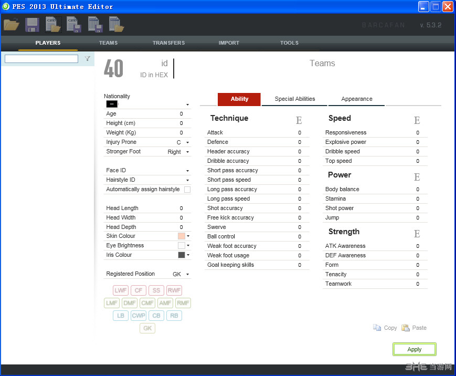This screenshot has width=456, height=376.
Task: Switch to the TRANSFERS tab
Action: click(168, 43)
